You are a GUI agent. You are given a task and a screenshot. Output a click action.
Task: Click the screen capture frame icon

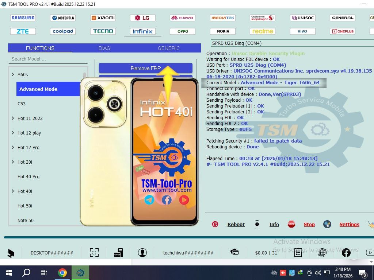(x=94, y=253)
